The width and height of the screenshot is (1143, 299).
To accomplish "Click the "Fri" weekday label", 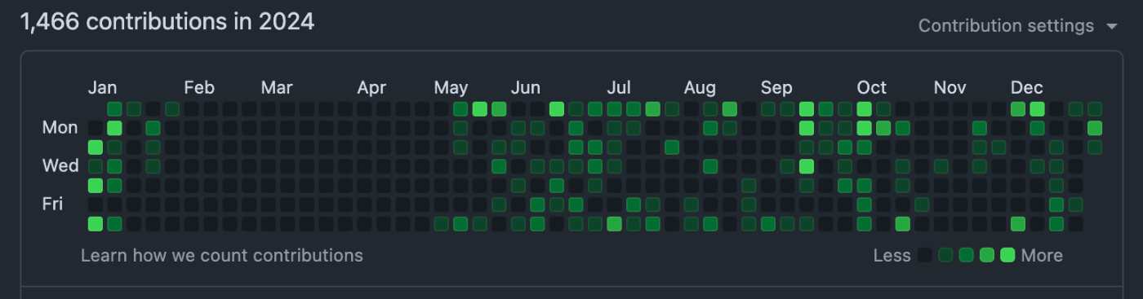I will click(x=52, y=204).
